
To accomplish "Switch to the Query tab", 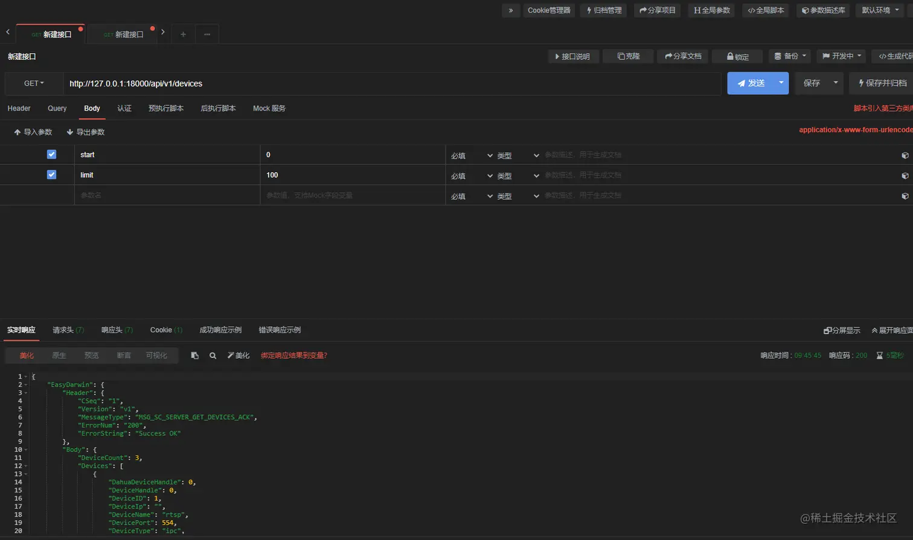I will pos(57,108).
